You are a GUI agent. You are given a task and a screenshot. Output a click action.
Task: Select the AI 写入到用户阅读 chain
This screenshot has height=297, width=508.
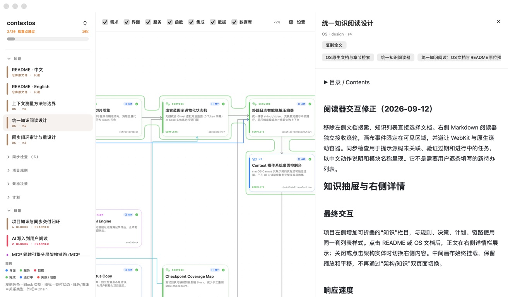pos(48,241)
